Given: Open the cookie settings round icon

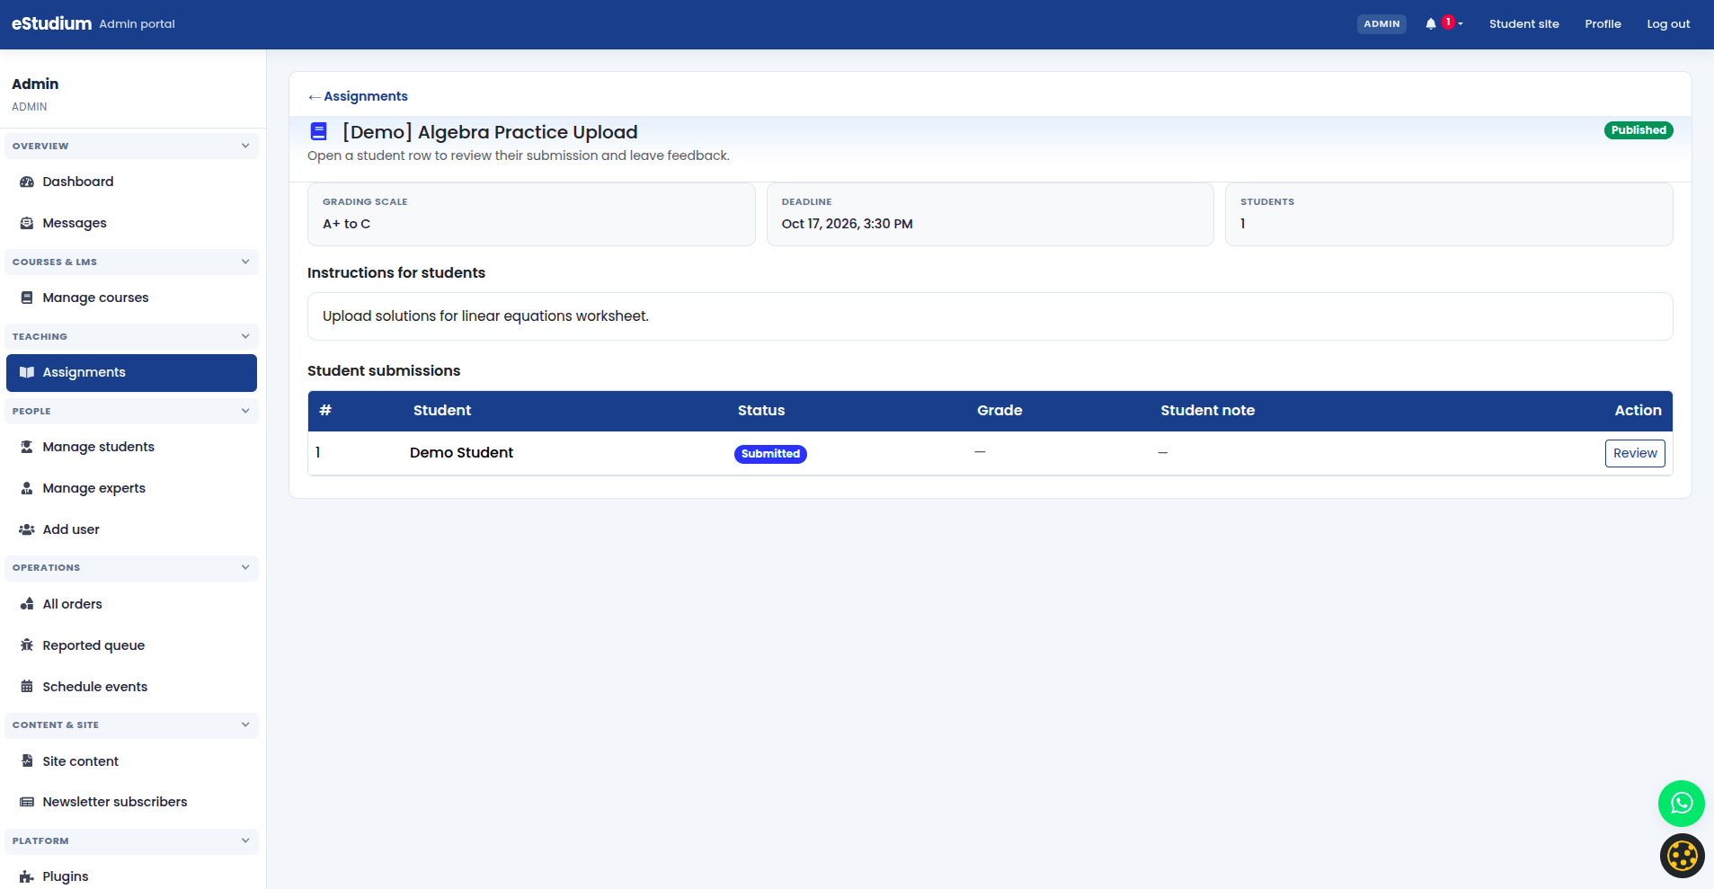Looking at the screenshot, I should pyautogui.click(x=1683, y=856).
